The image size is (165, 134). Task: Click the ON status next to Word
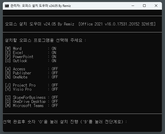(x=54, y=48)
